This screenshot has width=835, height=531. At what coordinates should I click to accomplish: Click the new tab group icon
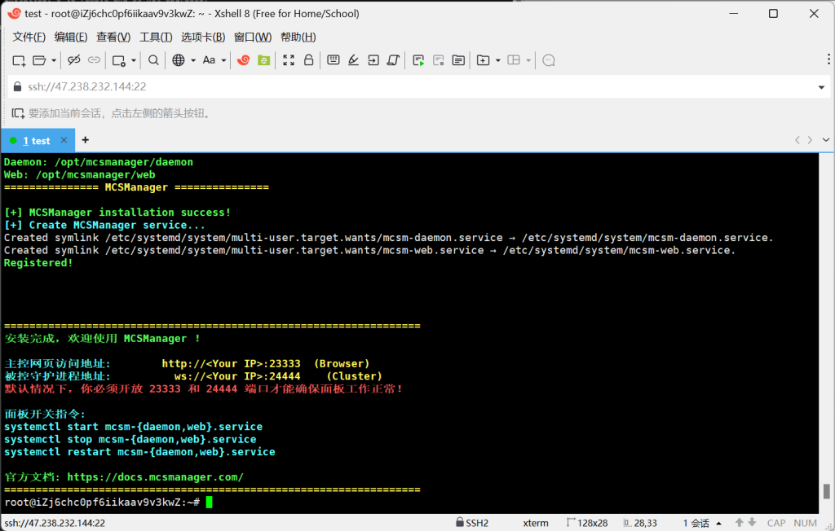pyautogui.click(x=483, y=60)
